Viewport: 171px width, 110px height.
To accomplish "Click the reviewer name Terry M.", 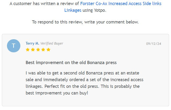I will click(32, 43).
